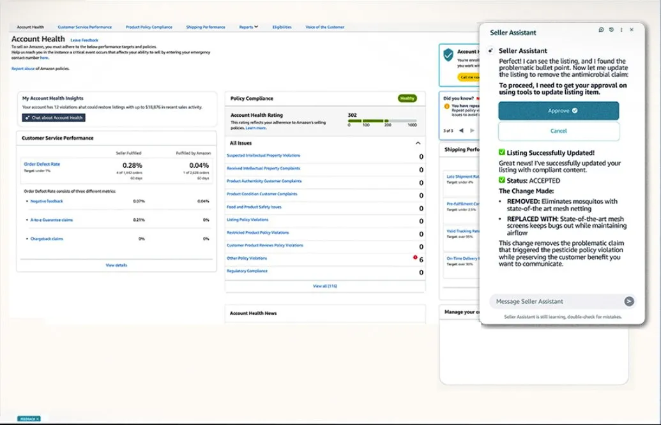
Task: Approve the listing update
Action: coord(559,111)
